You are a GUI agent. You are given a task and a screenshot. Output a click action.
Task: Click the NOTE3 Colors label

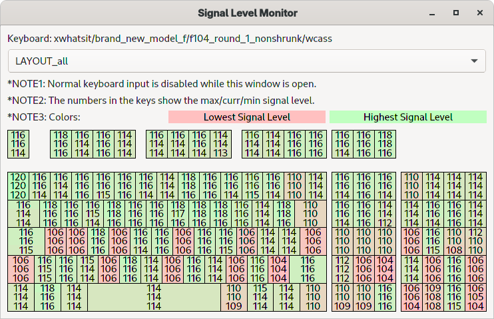coord(44,117)
